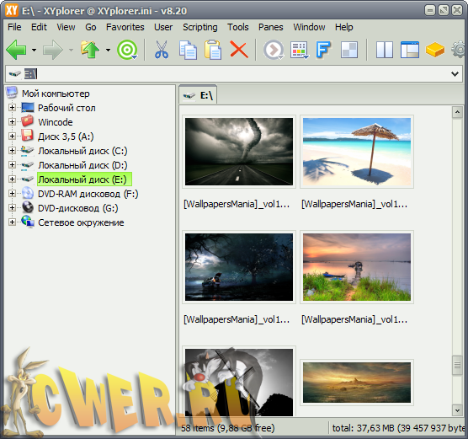Click the green Back arrow
Screen dimensions: 468x439
(17, 50)
